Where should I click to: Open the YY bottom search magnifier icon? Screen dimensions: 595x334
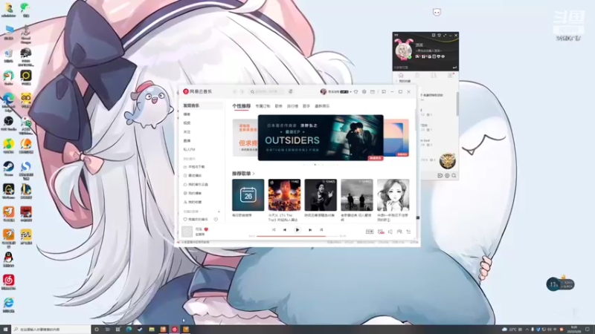pyautogui.click(x=454, y=176)
